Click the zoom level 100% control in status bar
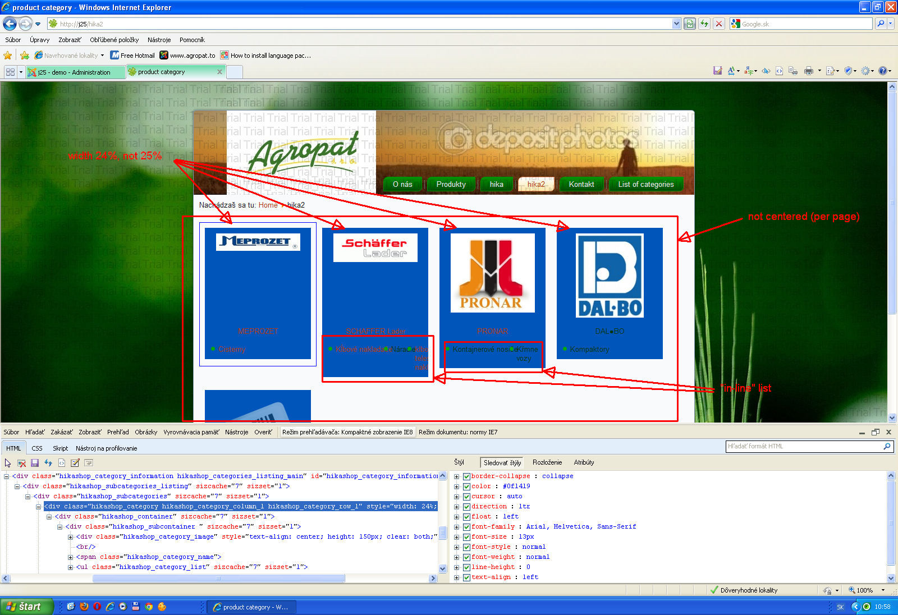Screen dimensions: 898x615 pyautogui.click(x=865, y=590)
